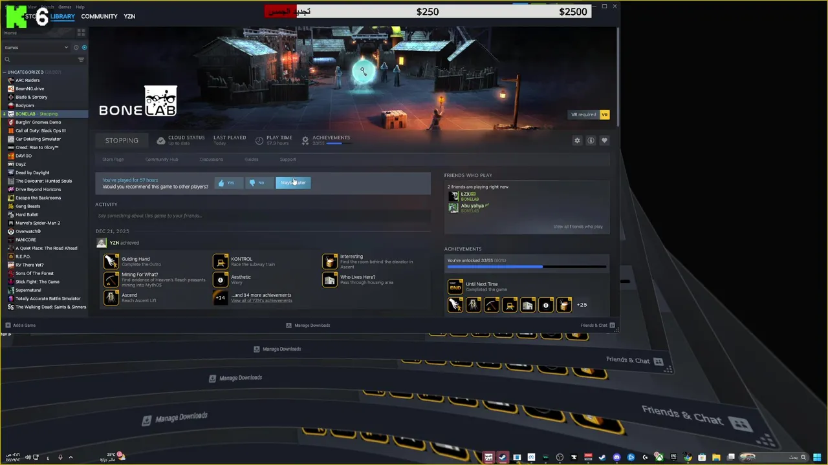Click the +25 more achievements counter
The width and height of the screenshot is (828, 465).
582,305
